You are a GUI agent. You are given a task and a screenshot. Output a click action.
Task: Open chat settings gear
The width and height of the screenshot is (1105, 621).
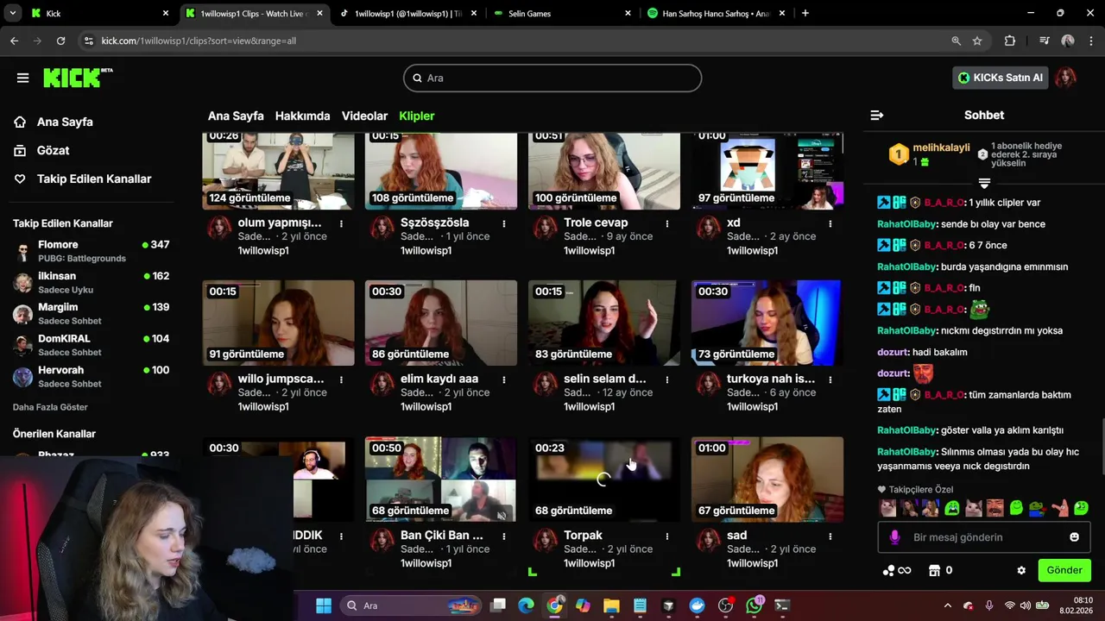[x=1021, y=570]
